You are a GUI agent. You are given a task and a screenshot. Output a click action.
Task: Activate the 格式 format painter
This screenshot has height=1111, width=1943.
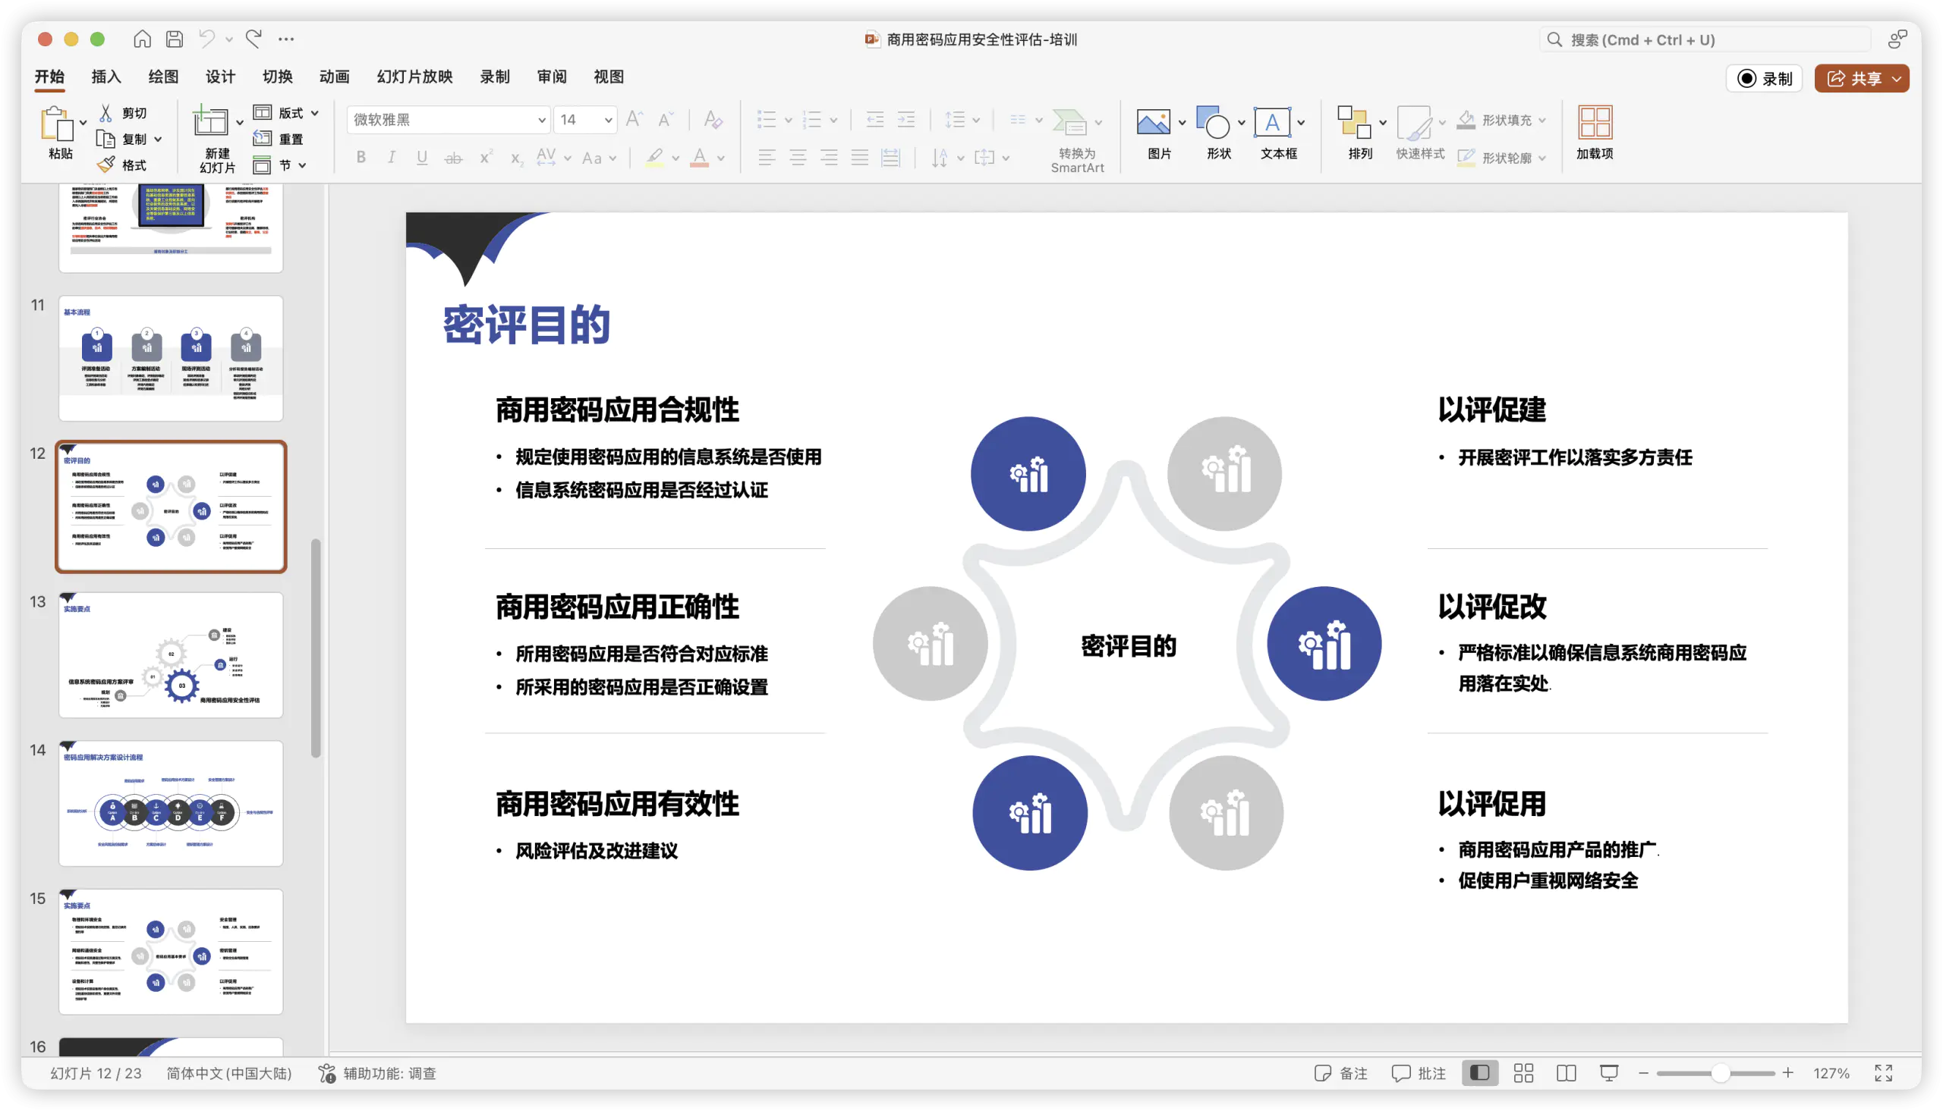pyautogui.click(x=122, y=165)
